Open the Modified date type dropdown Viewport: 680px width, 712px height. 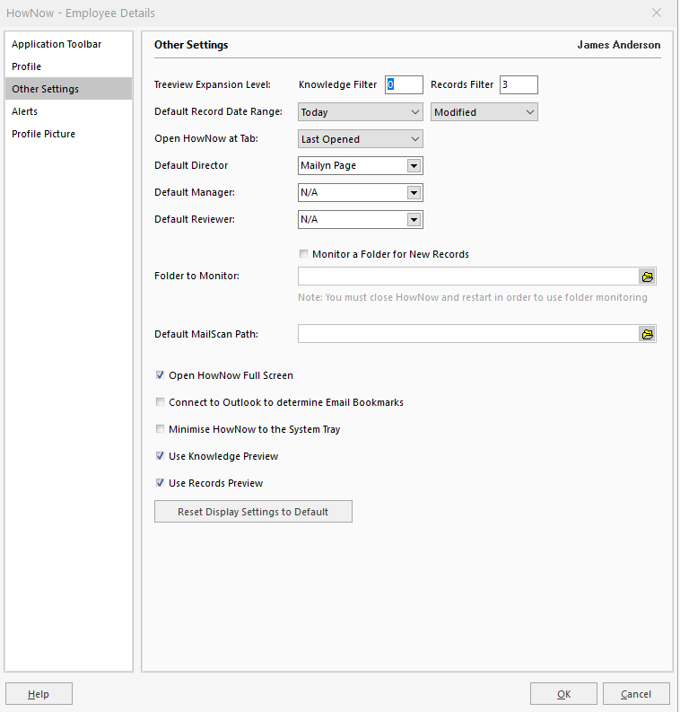point(484,112)
